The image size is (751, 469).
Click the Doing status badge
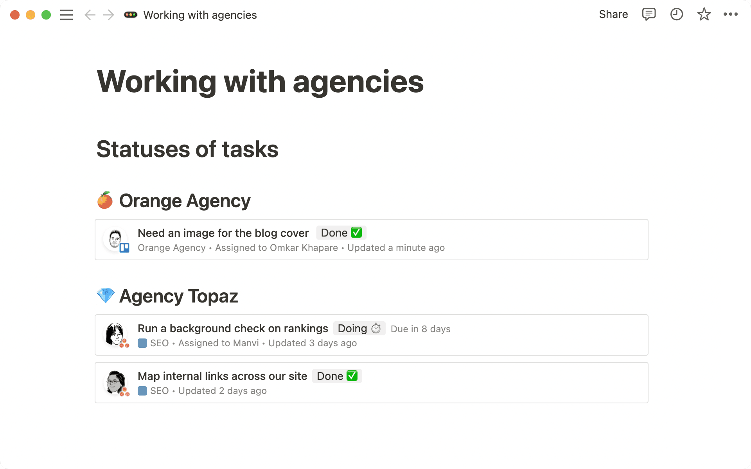click(359, 328)
